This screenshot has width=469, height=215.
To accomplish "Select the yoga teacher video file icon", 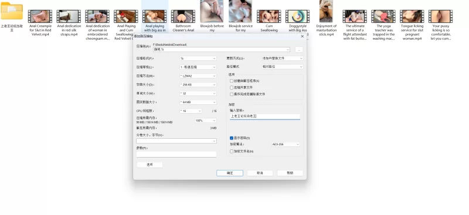I will coord(383,16).
